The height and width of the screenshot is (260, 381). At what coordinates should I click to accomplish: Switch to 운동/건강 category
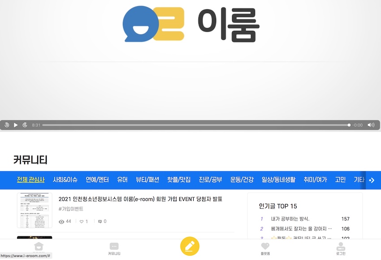(x=242, y=180)
